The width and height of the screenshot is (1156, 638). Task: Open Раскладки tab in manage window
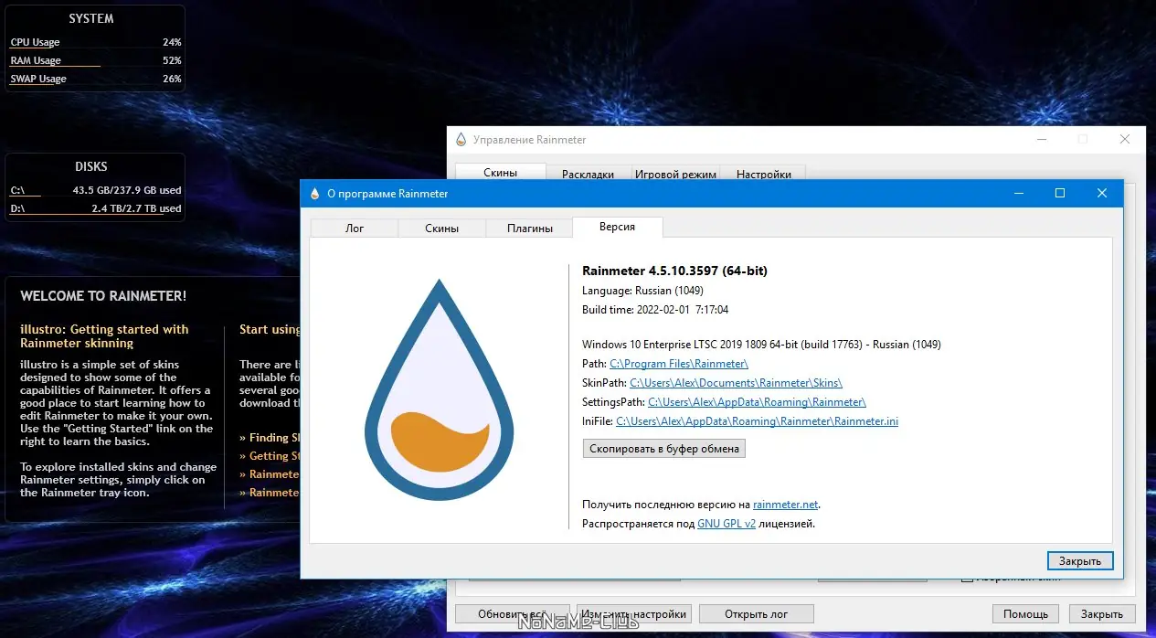[x=588, y=174]
